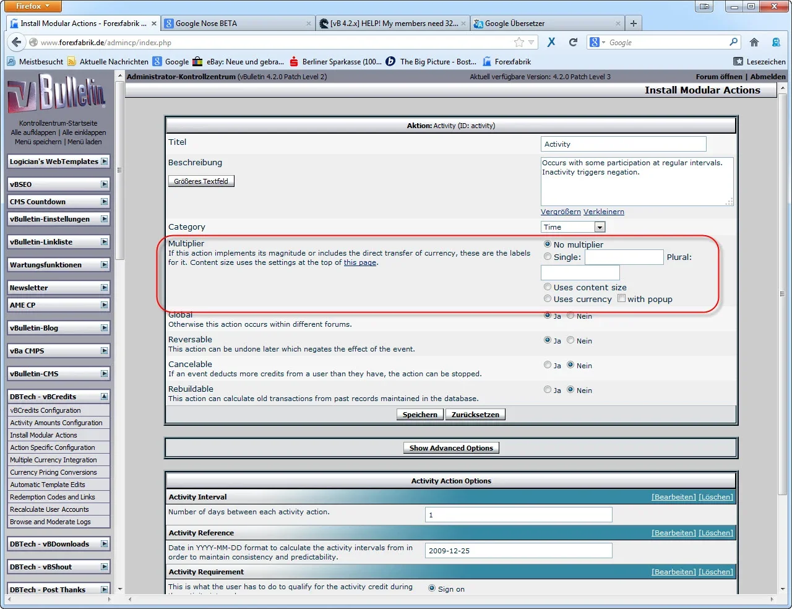Click the browser back arrow button
Screen dimensions: 792x609
point(15,42)
